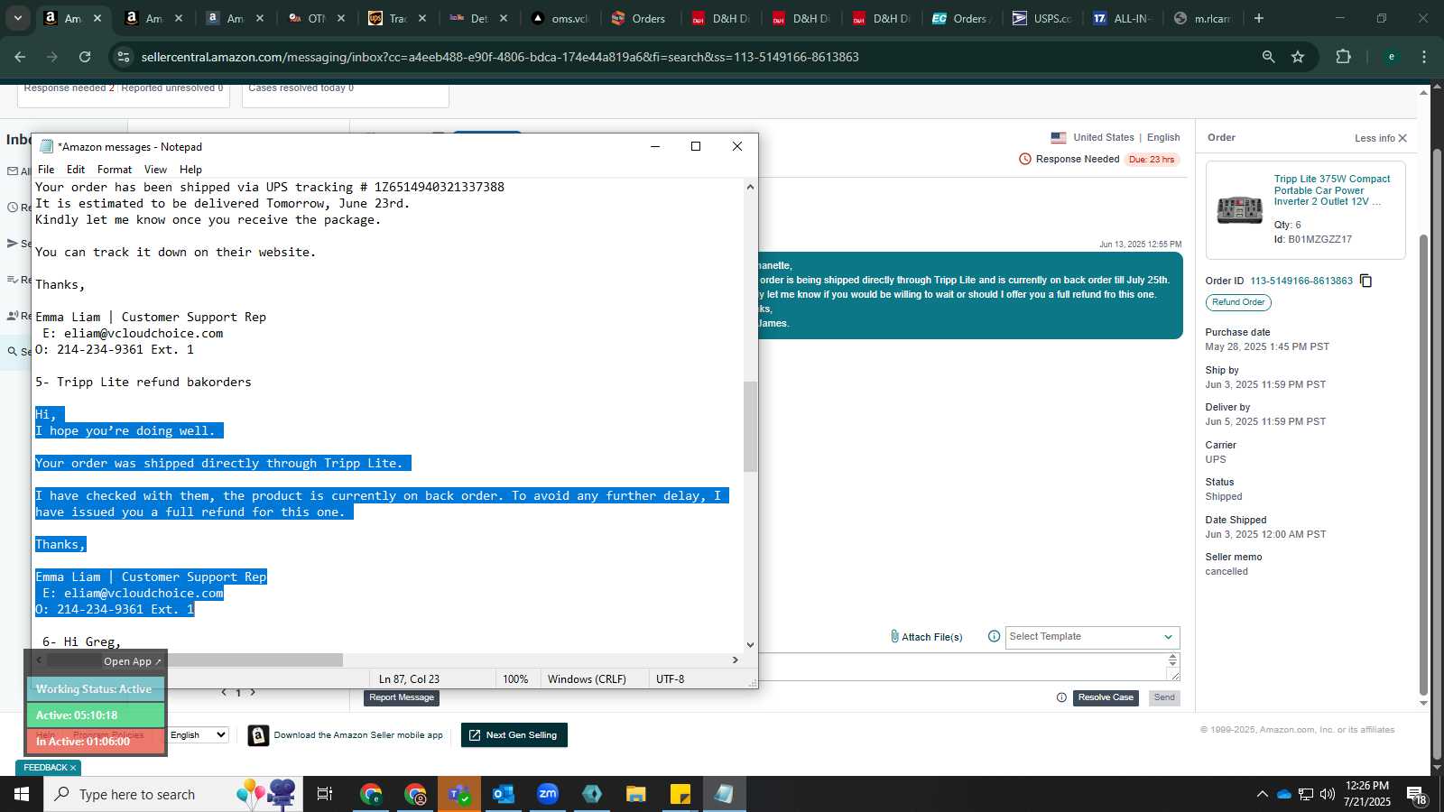Open tab search dropdown arrow
Viewport: 1444px width, 812px height.
(17, 18)
